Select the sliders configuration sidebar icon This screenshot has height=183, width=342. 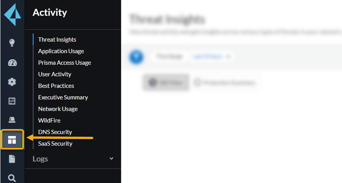click(x=12, y=101)
